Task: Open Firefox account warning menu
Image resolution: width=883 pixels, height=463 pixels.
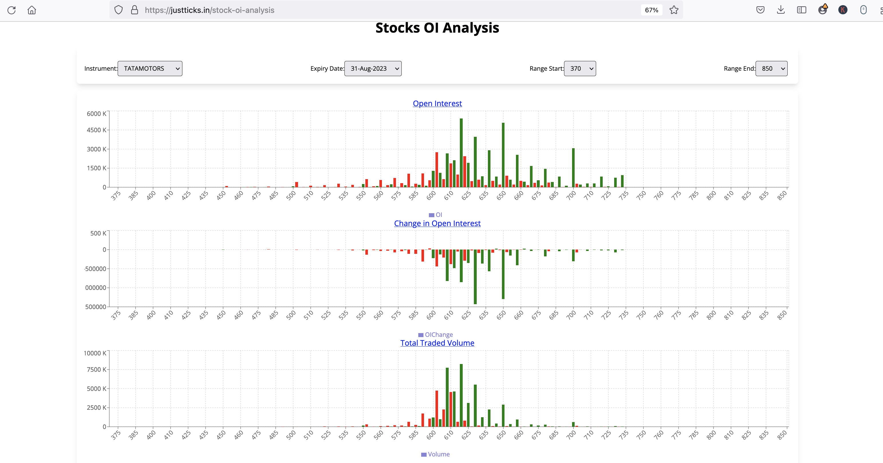Action: click(x=823, y=10)
